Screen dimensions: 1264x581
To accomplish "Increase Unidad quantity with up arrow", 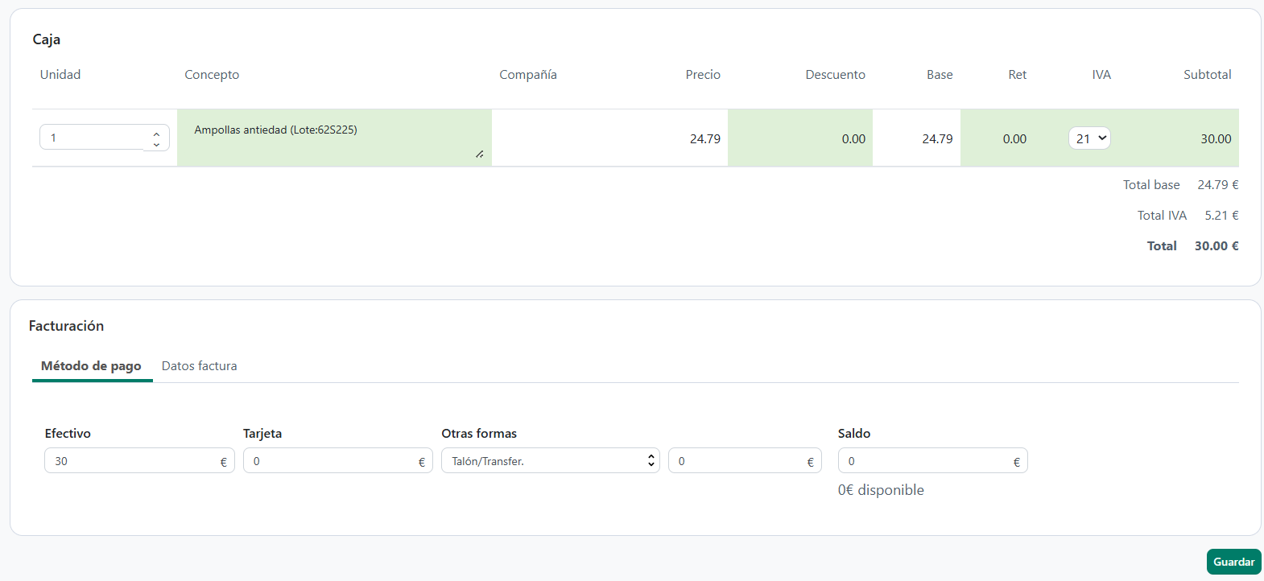I will [156, 133].
